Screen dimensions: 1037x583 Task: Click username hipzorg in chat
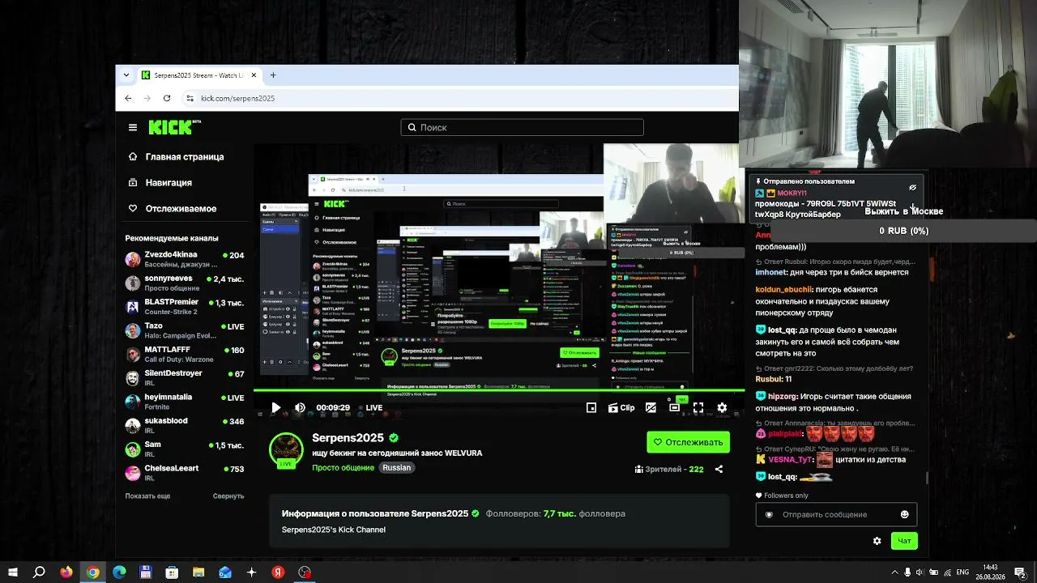[x=783, y=397]
